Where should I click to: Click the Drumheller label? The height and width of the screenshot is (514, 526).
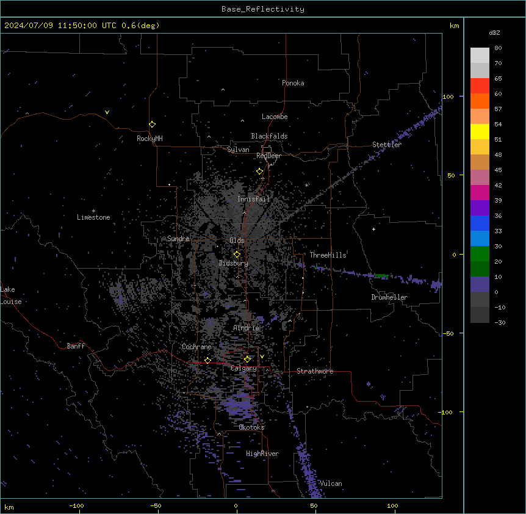pyautogui.click(x=389, y=297)
